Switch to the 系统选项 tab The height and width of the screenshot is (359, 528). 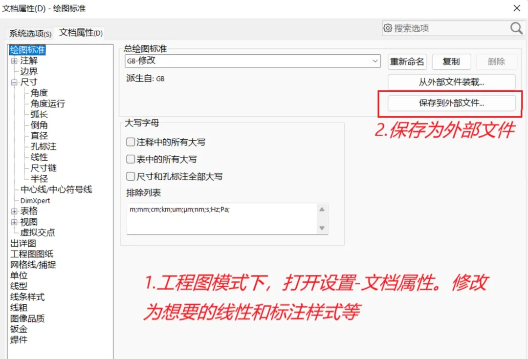[x=30, y=33]
